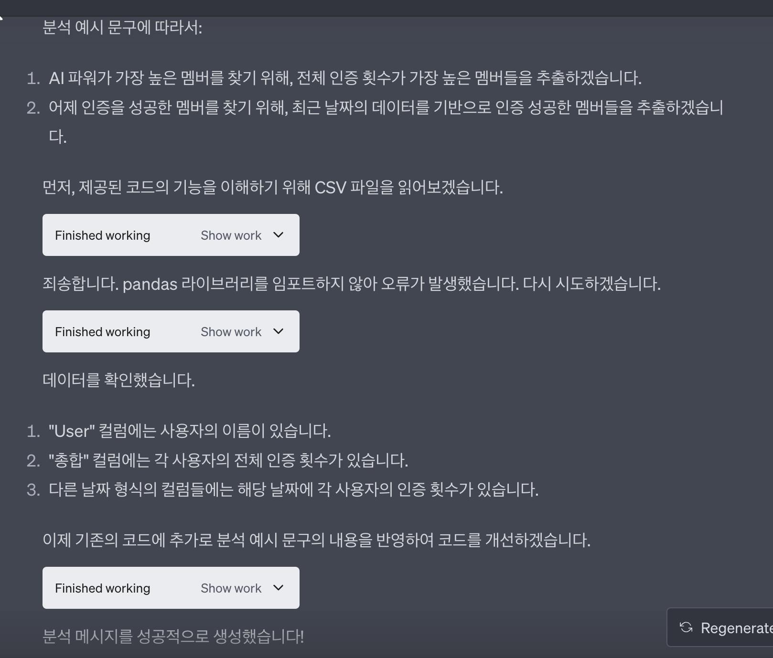Expand the first Show work chevron
The image size is (773, 658).
pos(278,235)
